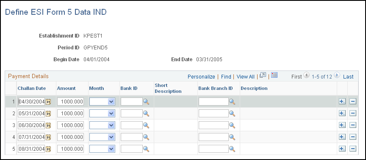
Task: Jump to Last rows link
Action: 348,77
